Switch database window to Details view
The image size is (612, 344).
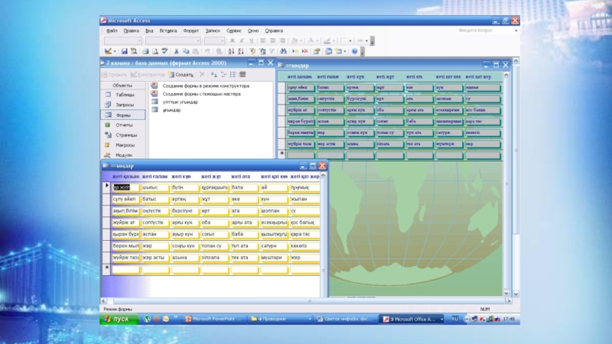243,74
